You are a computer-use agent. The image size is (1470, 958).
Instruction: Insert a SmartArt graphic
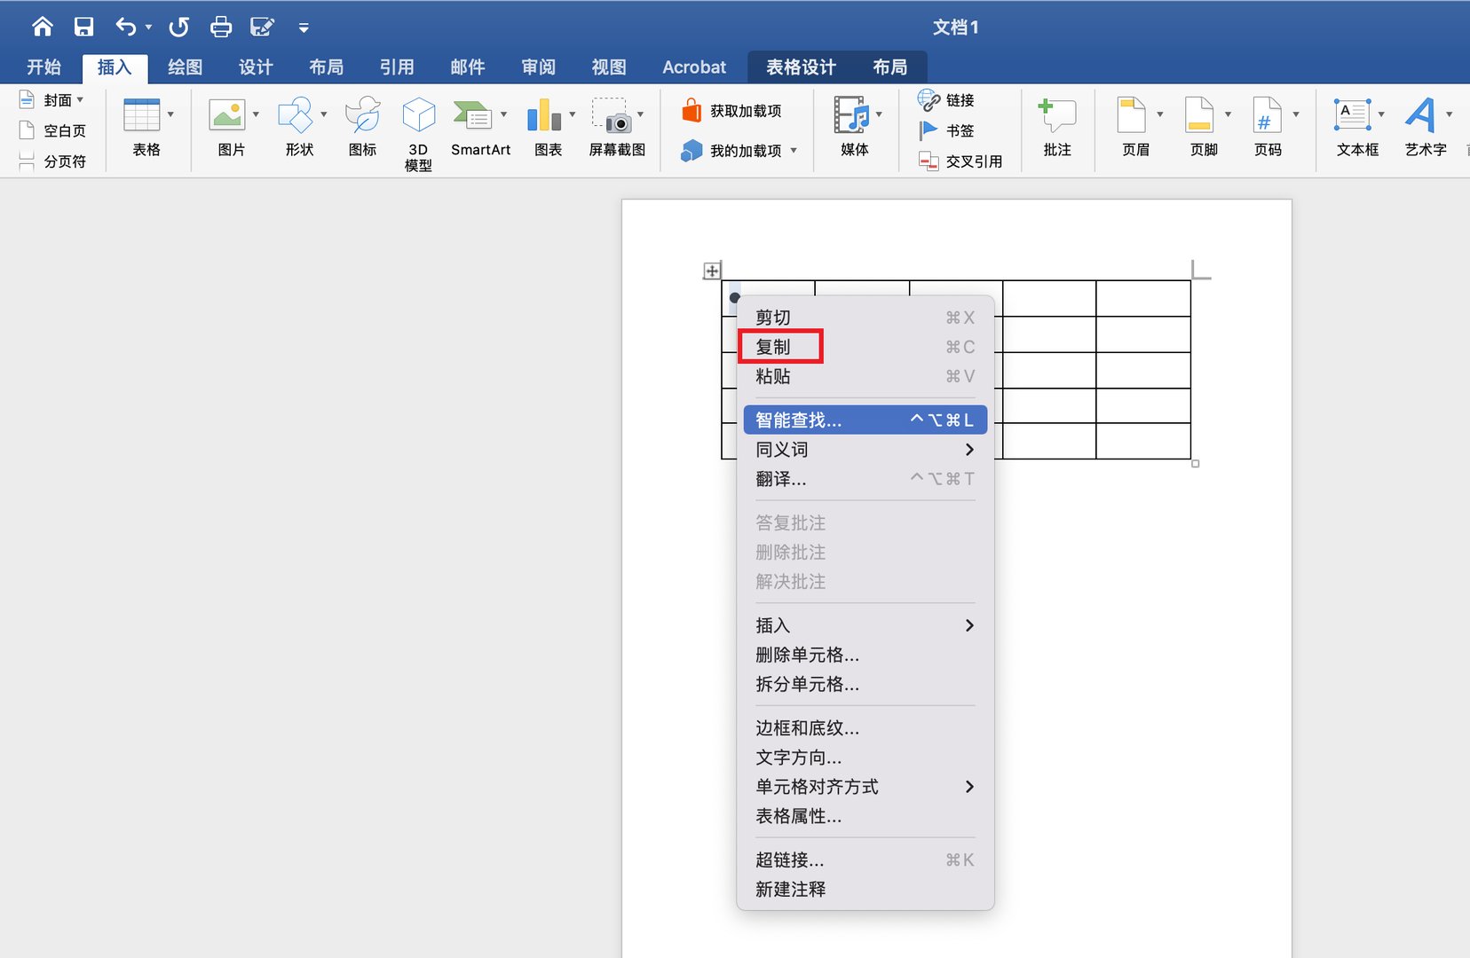478,124
